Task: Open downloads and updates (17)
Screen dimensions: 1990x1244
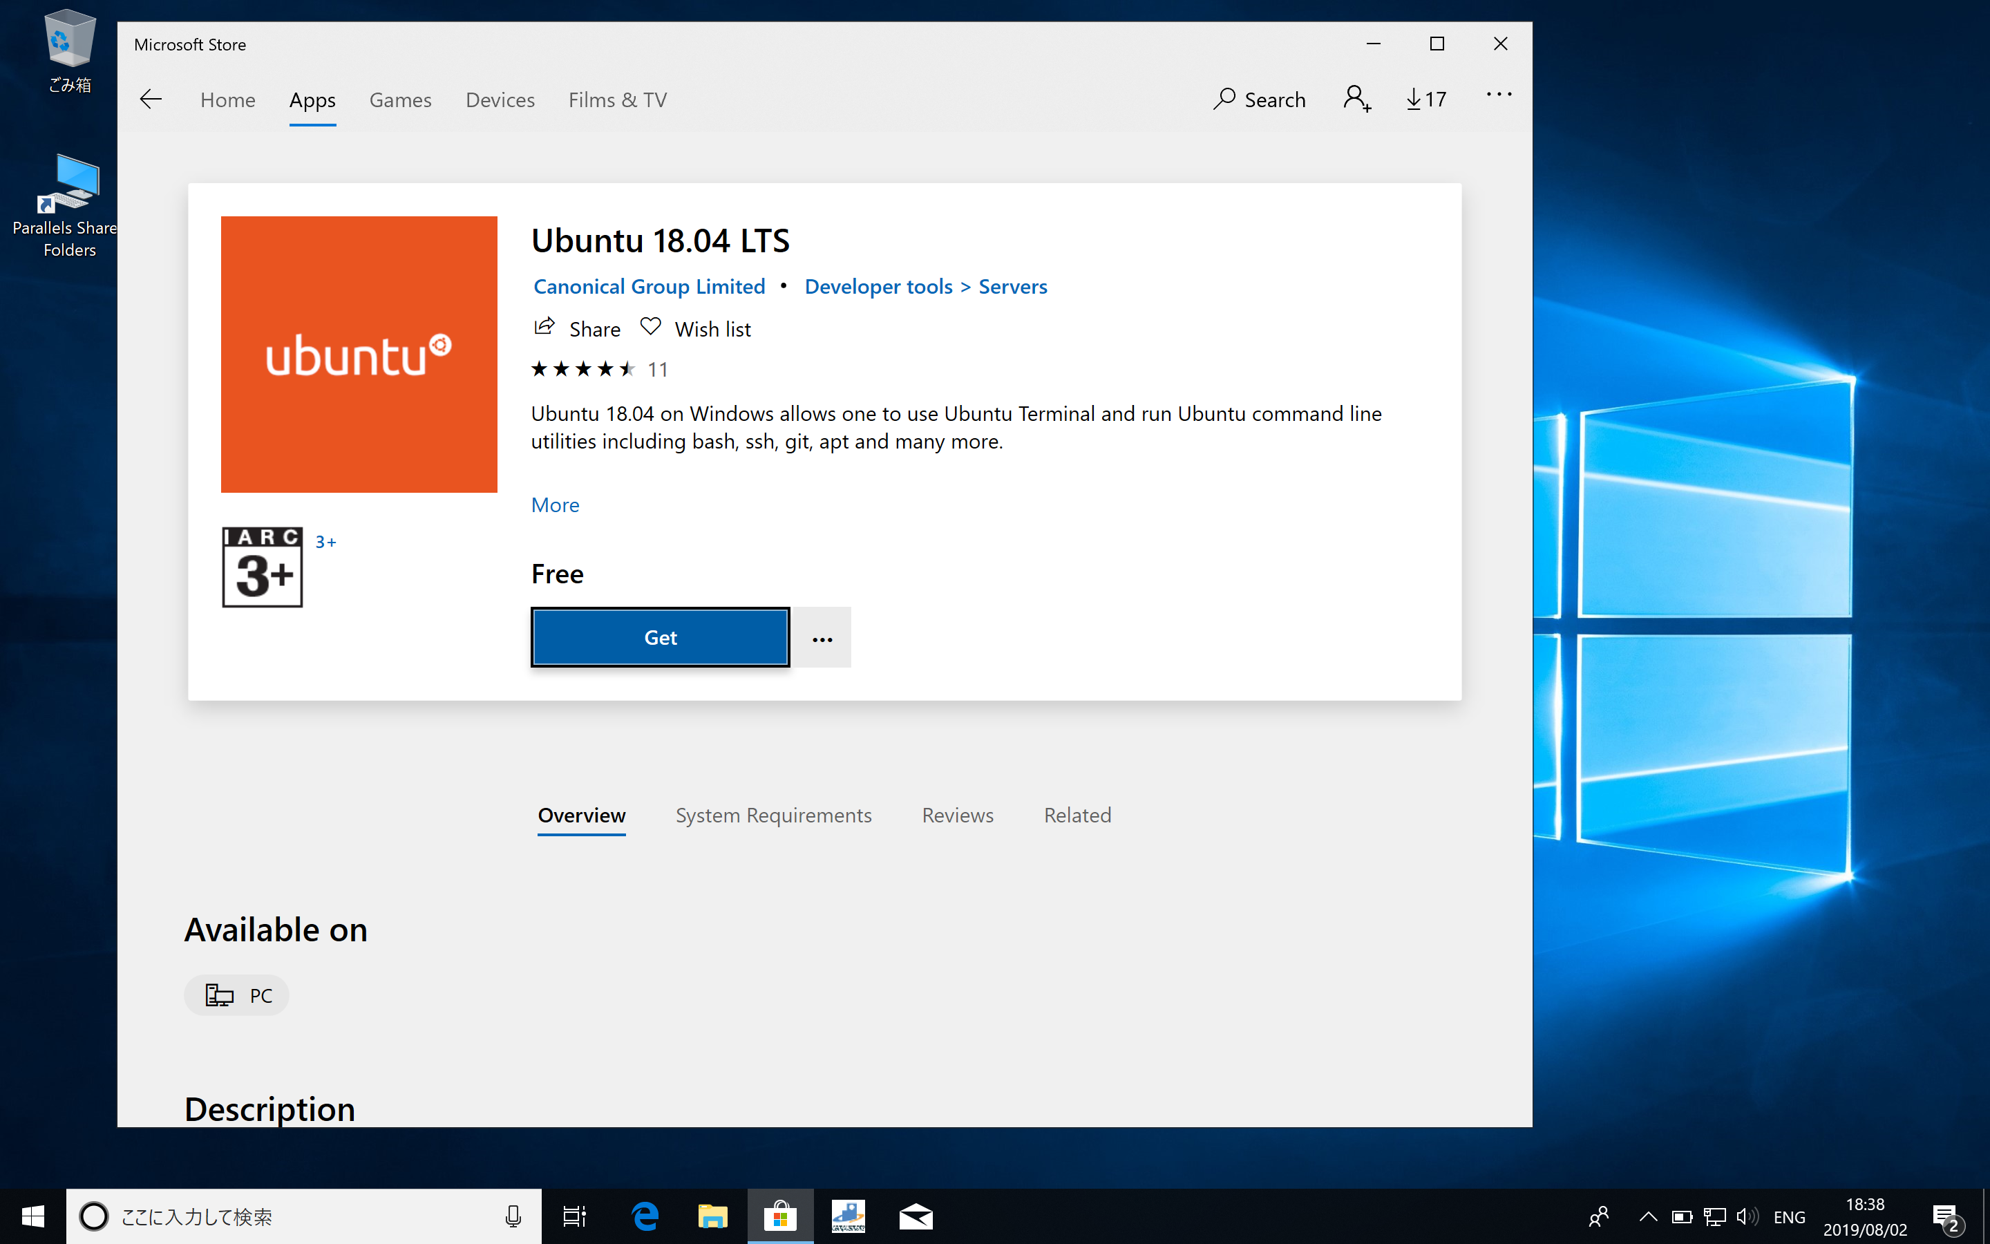Action: click(x=1426, y=100)
